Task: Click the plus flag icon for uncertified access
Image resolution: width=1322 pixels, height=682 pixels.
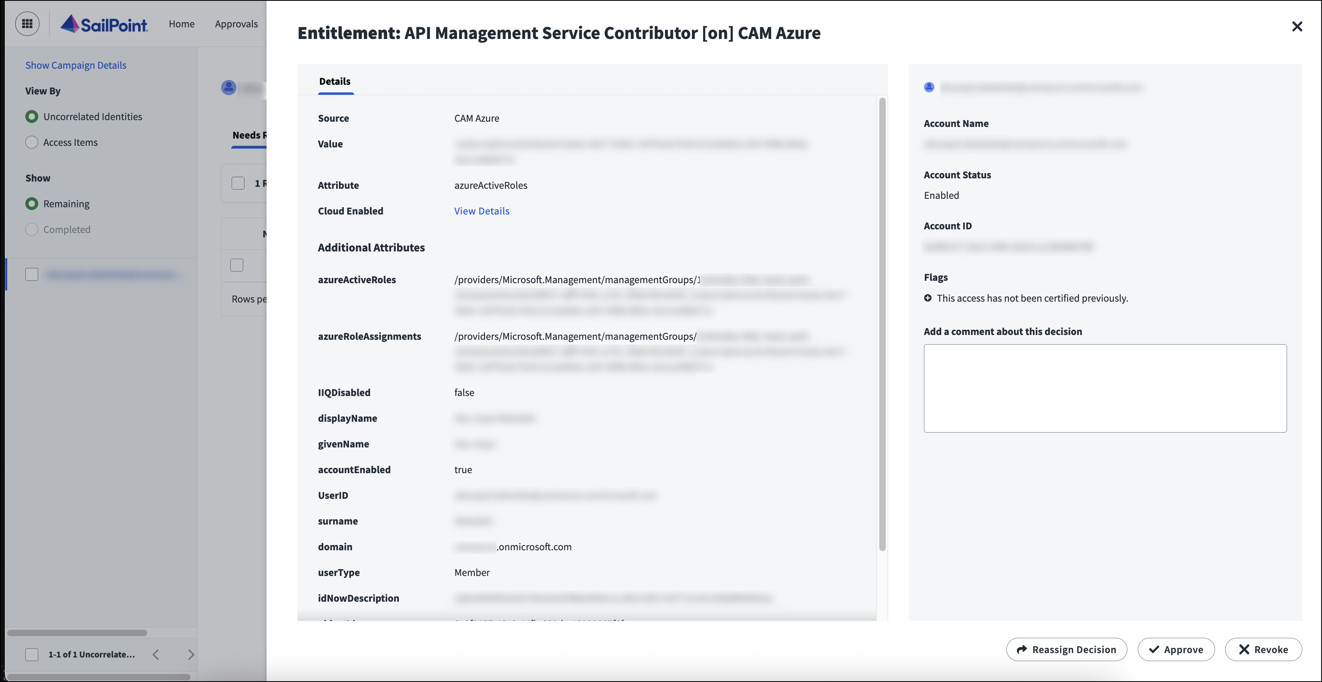Action: (928, 298)
